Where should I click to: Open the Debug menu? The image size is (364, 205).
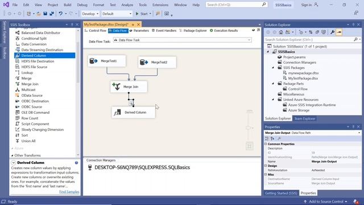click(82, 5)
